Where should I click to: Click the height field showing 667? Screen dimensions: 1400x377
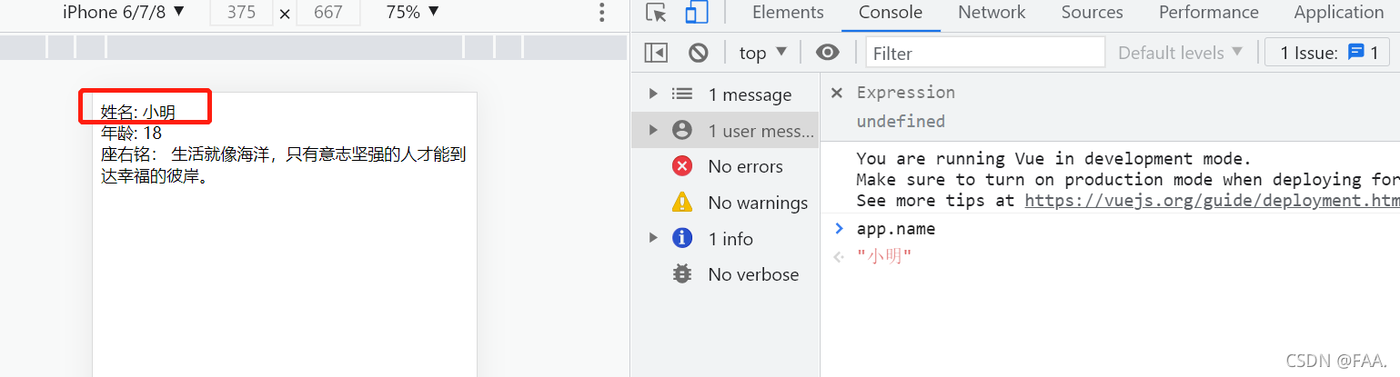pos(327,13)
